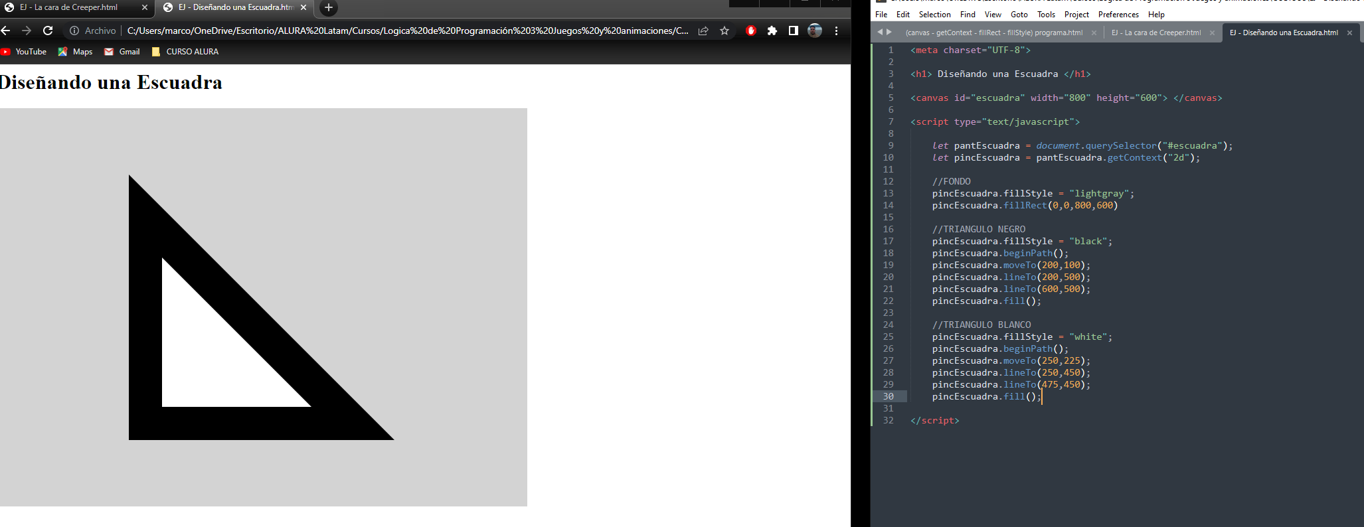
Task: Close 'Diseñando una Escuadra.html' editor tab
Action: (x=1349, y=33)
